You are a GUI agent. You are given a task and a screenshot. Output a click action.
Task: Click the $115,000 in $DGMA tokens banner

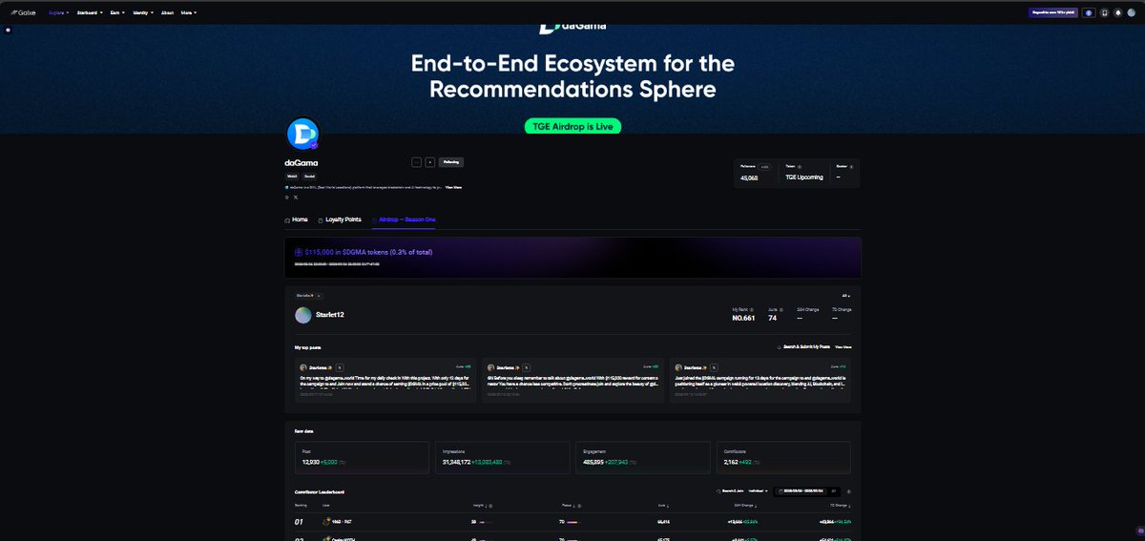(572, 258)
